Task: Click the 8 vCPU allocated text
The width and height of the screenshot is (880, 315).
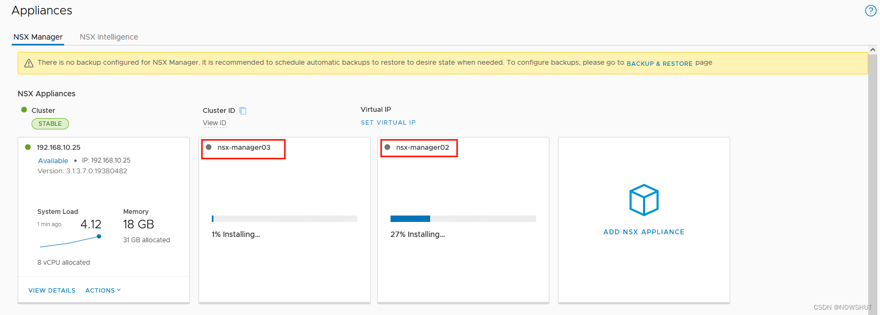Action: (x=64, y=263)
